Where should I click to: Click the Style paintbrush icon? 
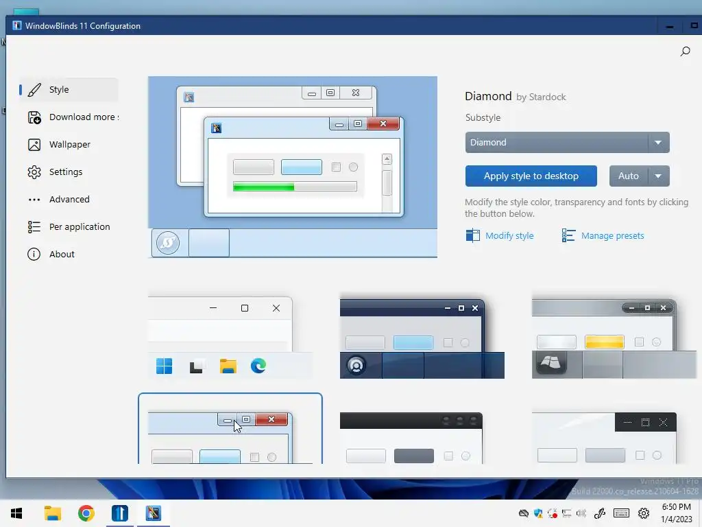(x=34, y=90)
